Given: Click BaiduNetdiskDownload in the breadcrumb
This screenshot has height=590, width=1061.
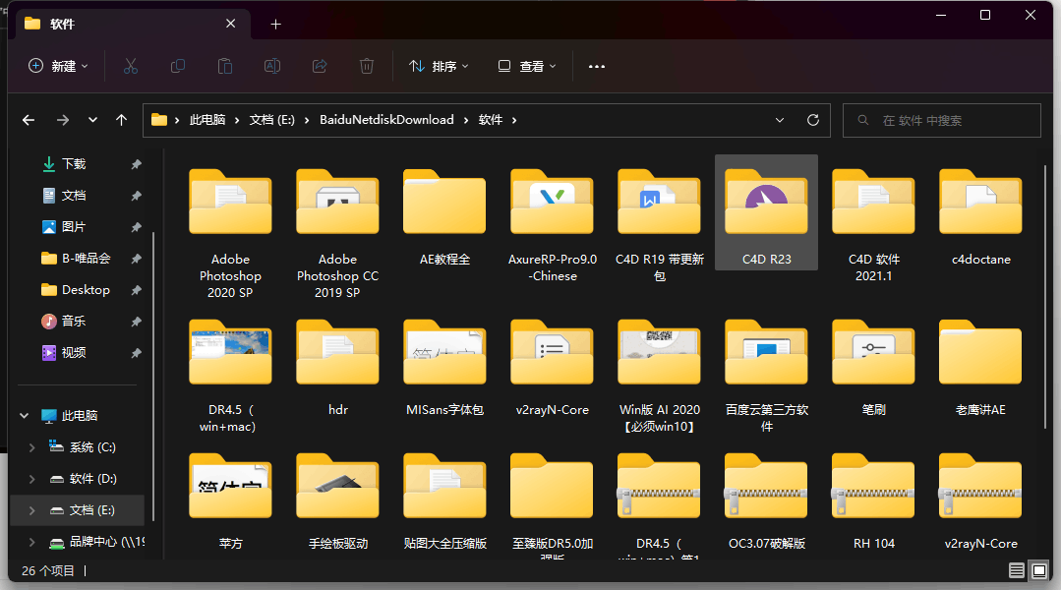Looking at the screenshot, I should [386, 120].
